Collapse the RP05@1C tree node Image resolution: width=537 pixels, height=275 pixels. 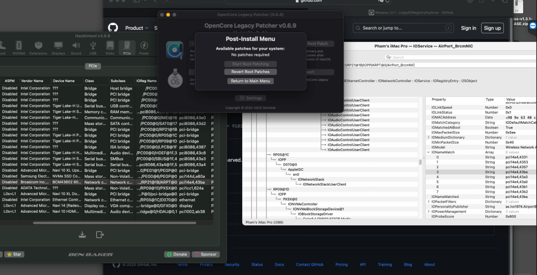[270, 154]
